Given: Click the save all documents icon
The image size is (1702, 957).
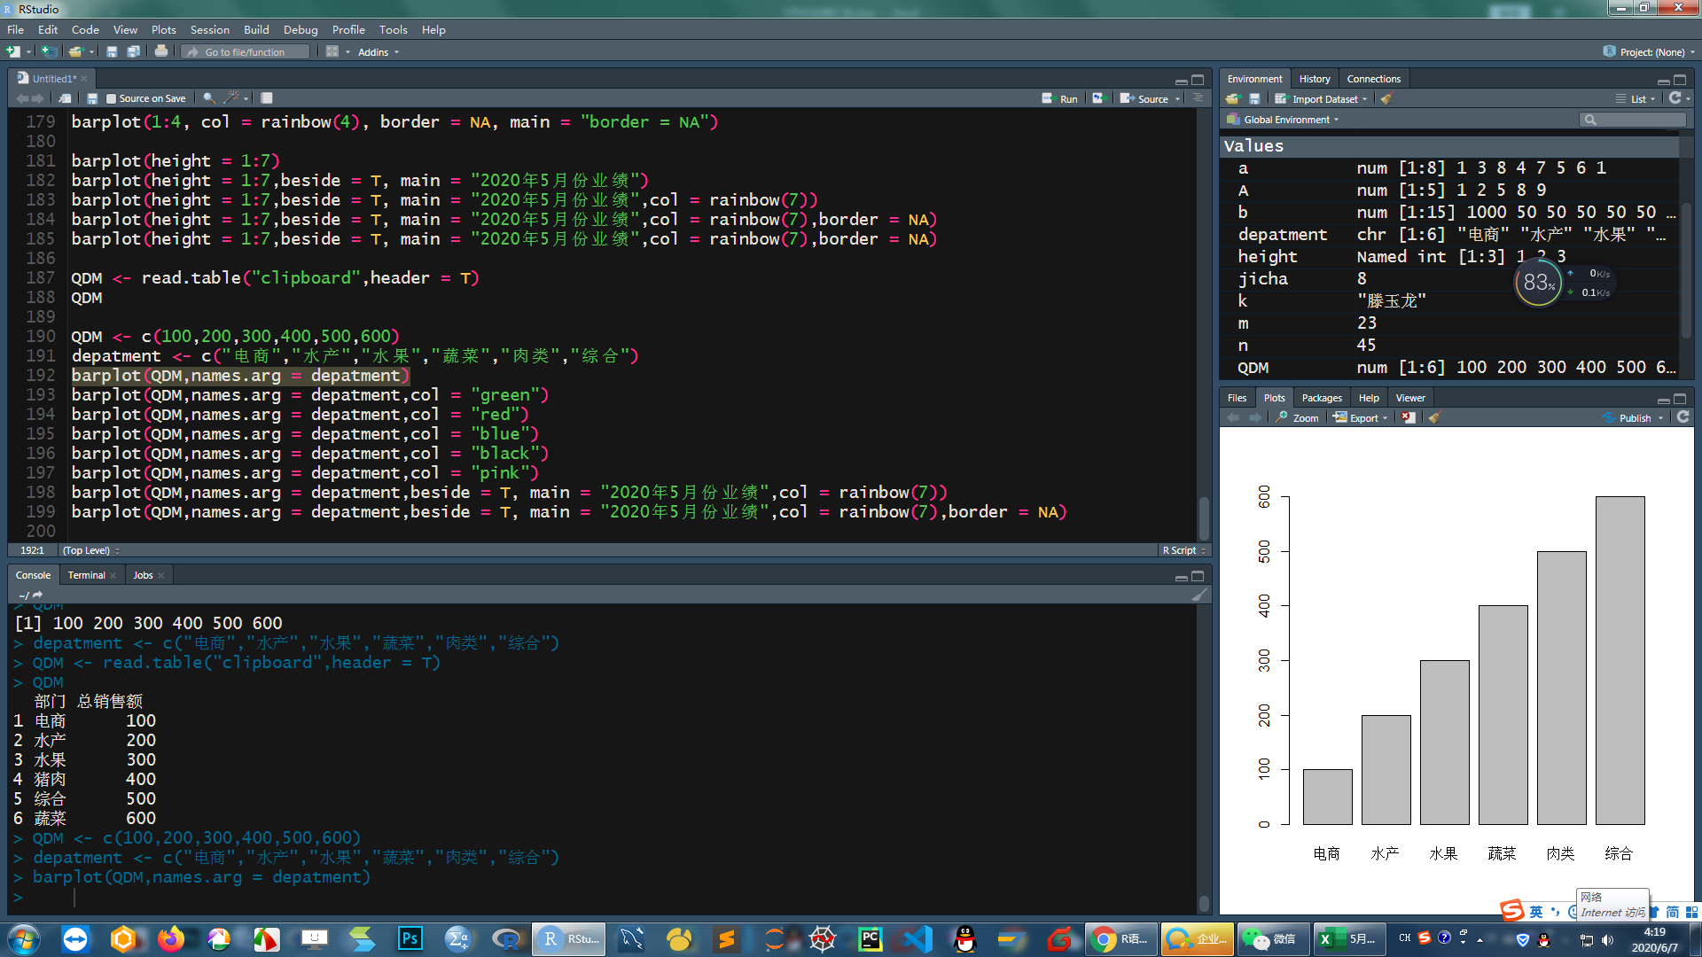Looking at the screenshot, I should click(x=133, y=52).
